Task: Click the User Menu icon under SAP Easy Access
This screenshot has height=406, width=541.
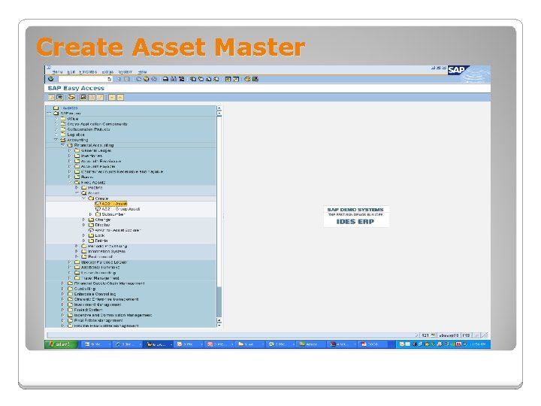Action: click(51, 97)
